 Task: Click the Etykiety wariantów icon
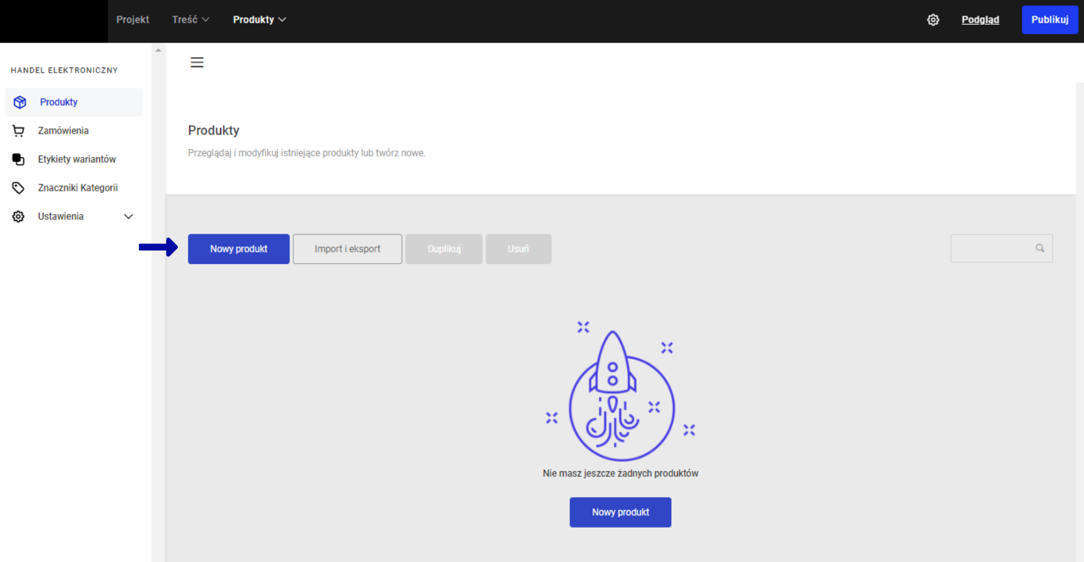pyautogui.click(x=18, y=160)
